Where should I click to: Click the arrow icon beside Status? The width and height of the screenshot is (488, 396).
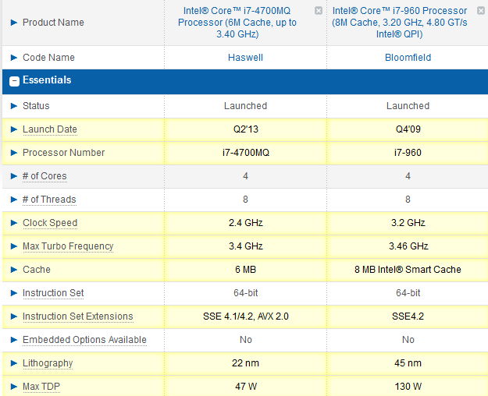click(13, 106)
